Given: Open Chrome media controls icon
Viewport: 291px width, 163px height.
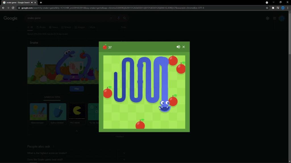Looking at the screenshot, I should (x=278, y=8).
